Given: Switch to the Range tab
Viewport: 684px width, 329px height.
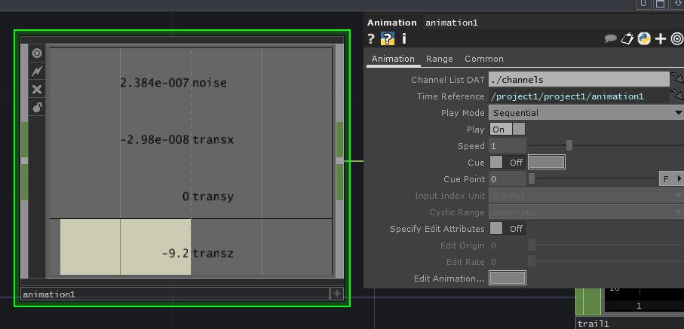Looking at the screenshot, I should tap(439, 59).
